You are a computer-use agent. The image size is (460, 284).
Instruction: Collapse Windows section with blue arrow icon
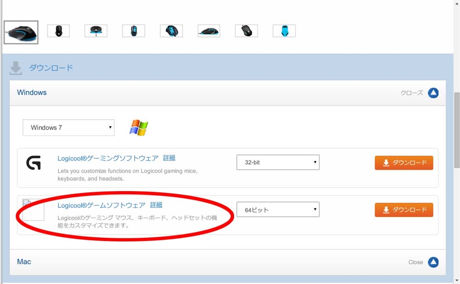point(433,93)
